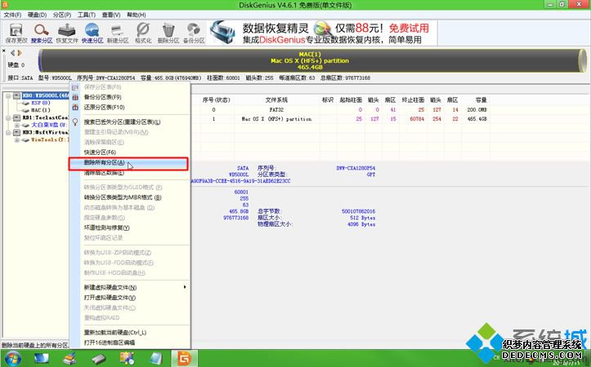The image size is (591, 367).
Task: Select 大白菜U盘 partition in tree
Action: coord(49,125)
